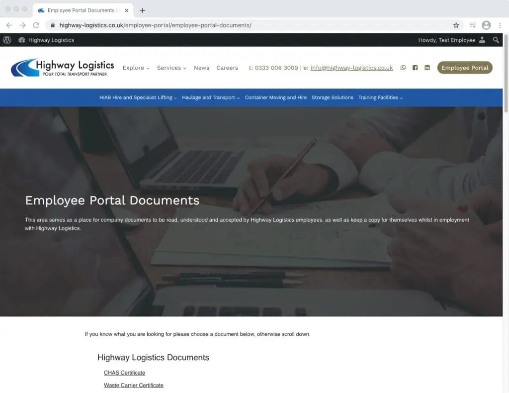Open the Chrome three-dot menu

point(500,25)
